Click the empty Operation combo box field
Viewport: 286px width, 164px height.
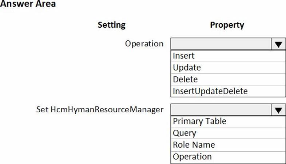click(221, 44)
